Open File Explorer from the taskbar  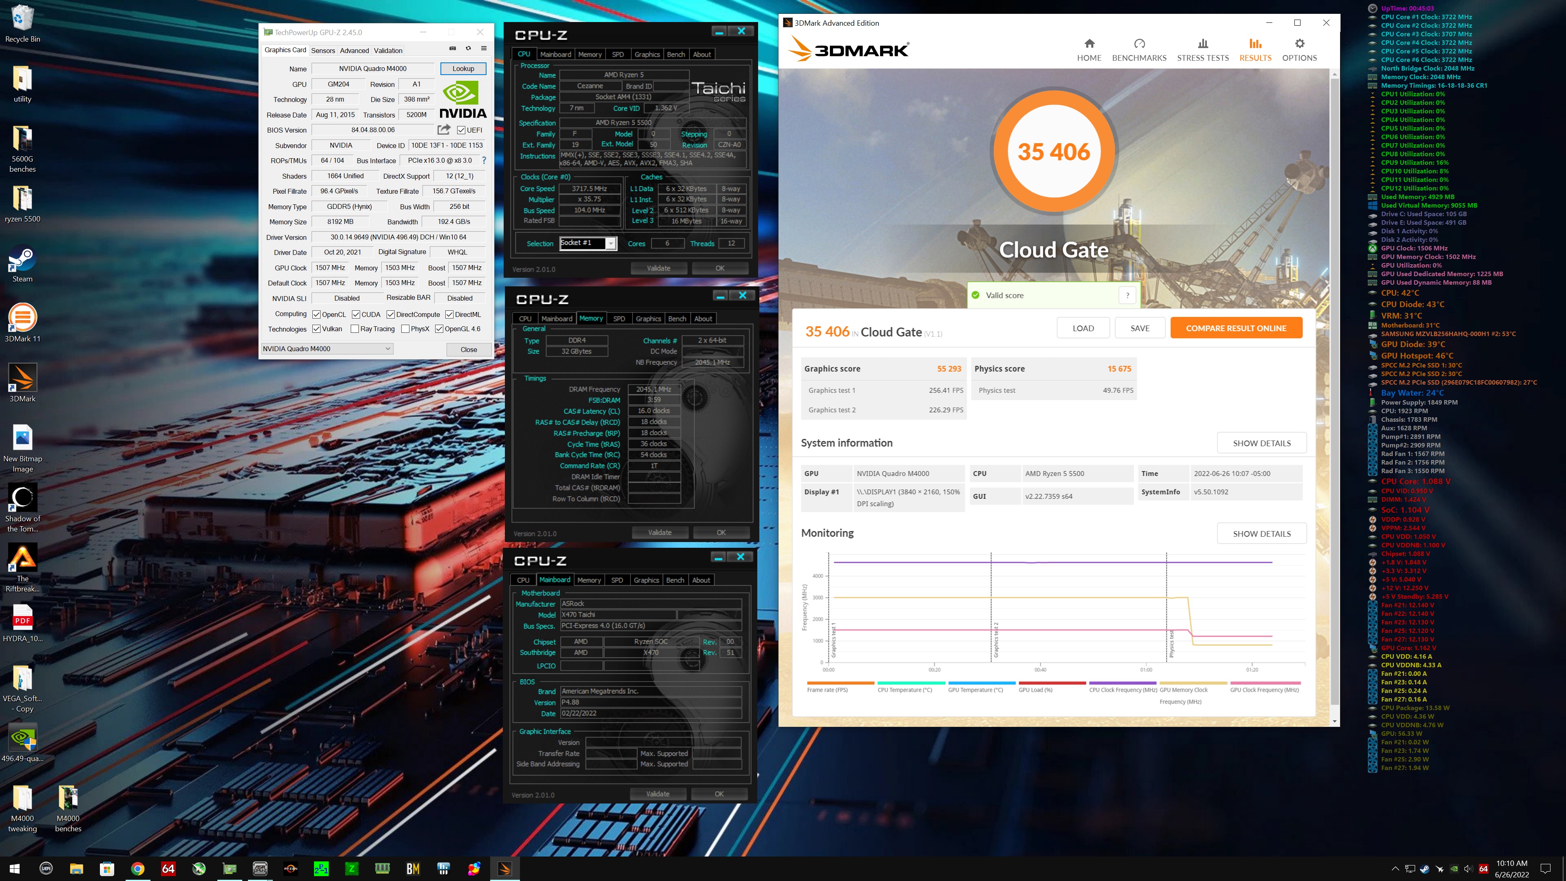(x=76, y=869)
